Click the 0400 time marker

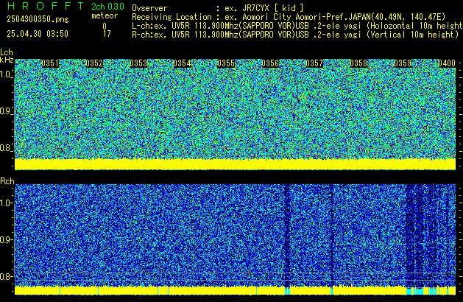pyautogui.click(x=447, y=63)
